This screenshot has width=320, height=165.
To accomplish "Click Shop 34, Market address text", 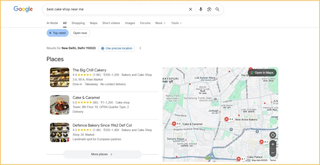I will coord(83,135).
